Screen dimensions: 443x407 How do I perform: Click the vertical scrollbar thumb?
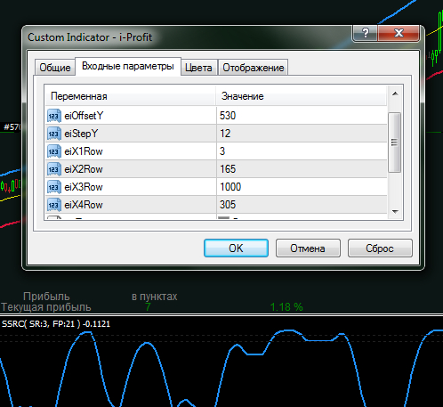pyautogui.click(x=395, y=142)
